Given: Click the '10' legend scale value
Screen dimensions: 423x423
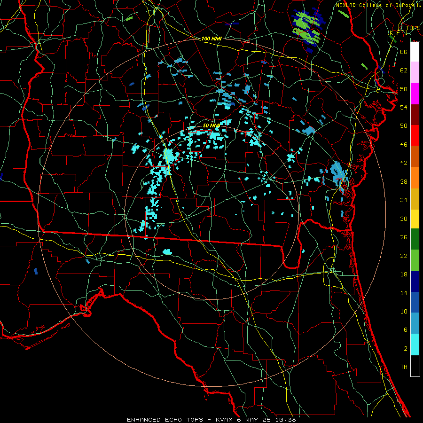Looking at the screenshot, I should pos(404,311).
